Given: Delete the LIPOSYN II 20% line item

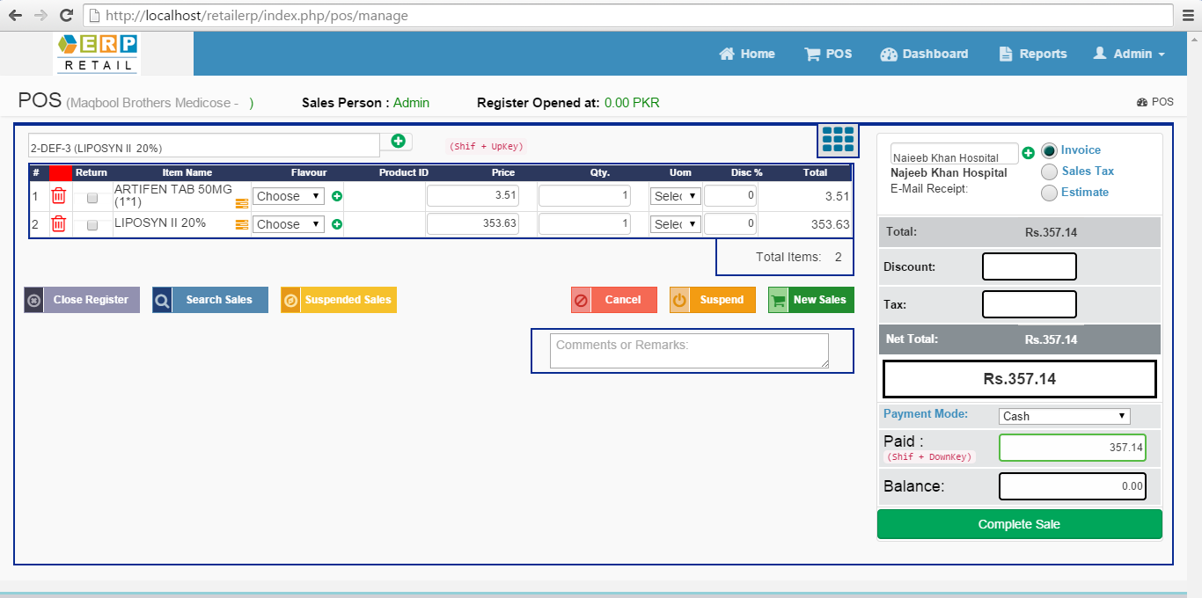Looking at the screenshot, I should point(58,223).
